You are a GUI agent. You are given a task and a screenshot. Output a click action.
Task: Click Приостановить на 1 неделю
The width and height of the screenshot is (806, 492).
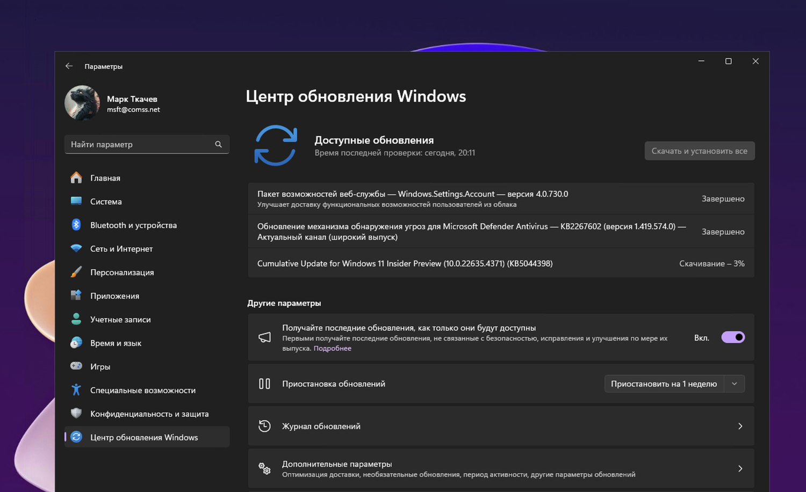click(664, 384)
